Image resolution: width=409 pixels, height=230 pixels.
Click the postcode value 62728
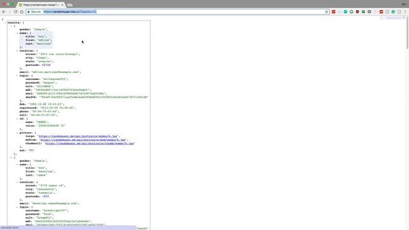46,65
